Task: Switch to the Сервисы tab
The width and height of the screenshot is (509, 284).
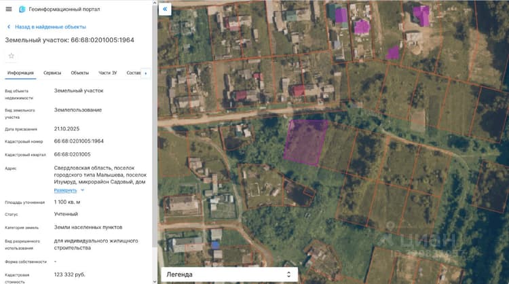Action: coord(52,73)
